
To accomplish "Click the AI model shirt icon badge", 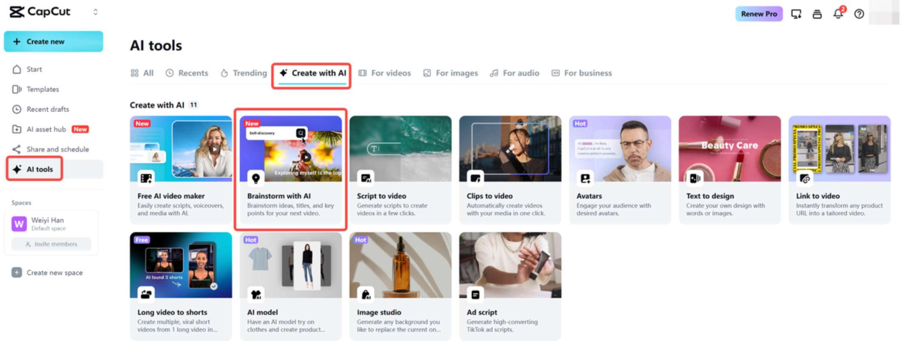I will 256,295.
